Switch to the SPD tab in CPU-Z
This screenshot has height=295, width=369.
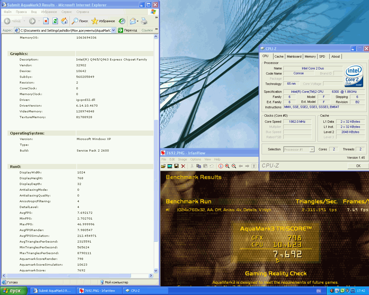322,56
